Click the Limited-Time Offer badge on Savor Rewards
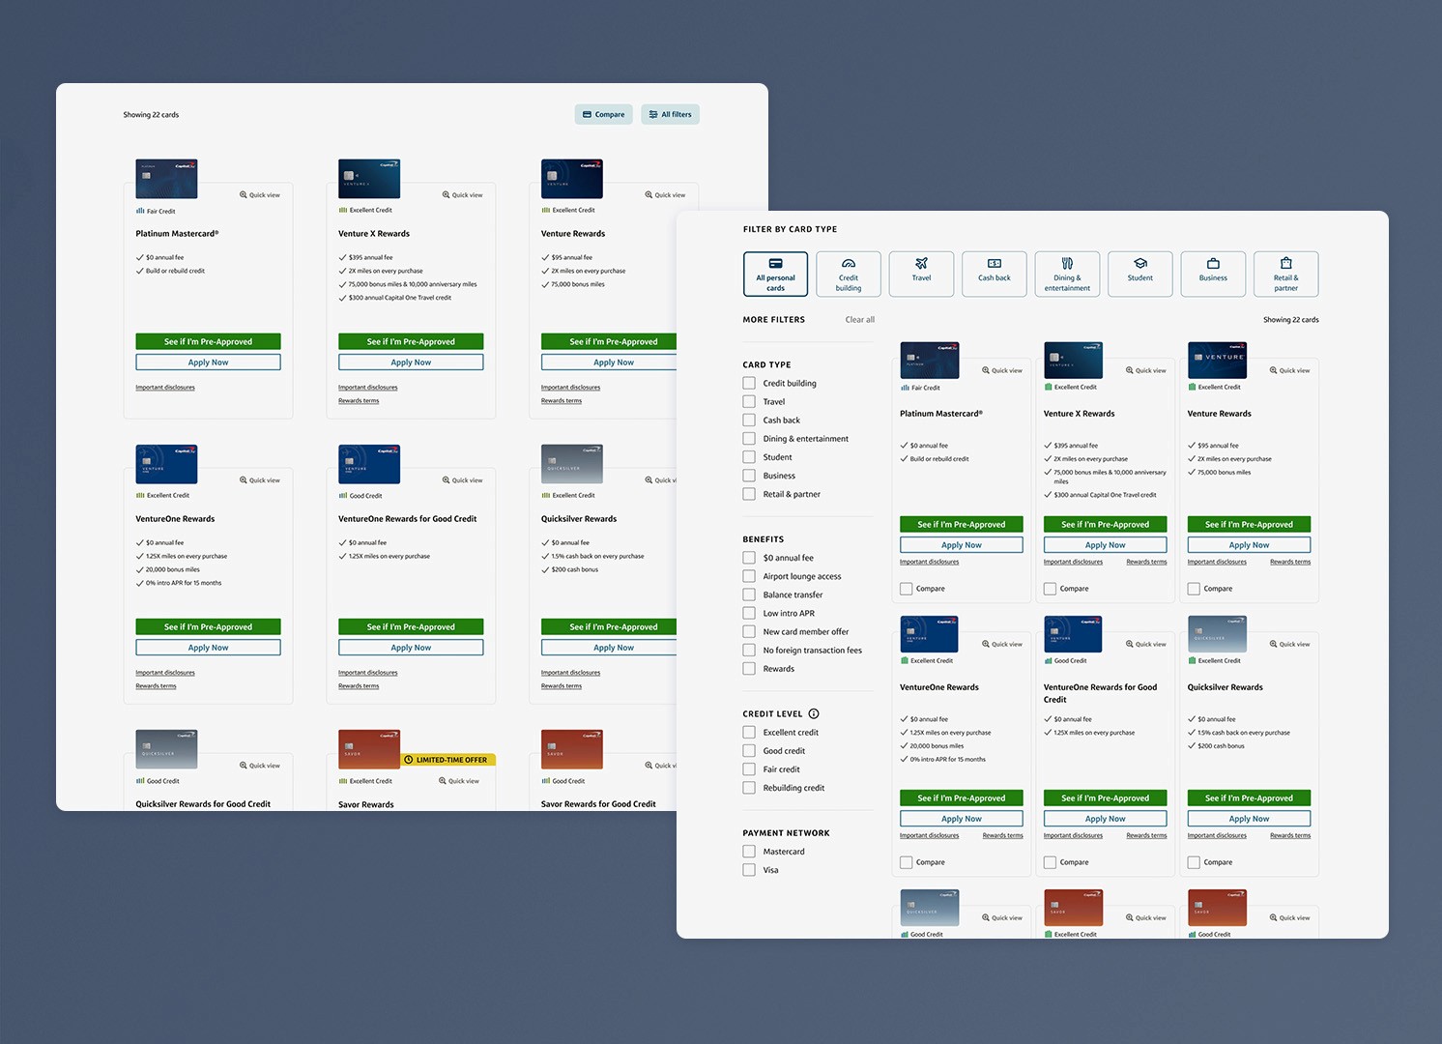This screenshot has height=1044, width=1442. (449, 760)
